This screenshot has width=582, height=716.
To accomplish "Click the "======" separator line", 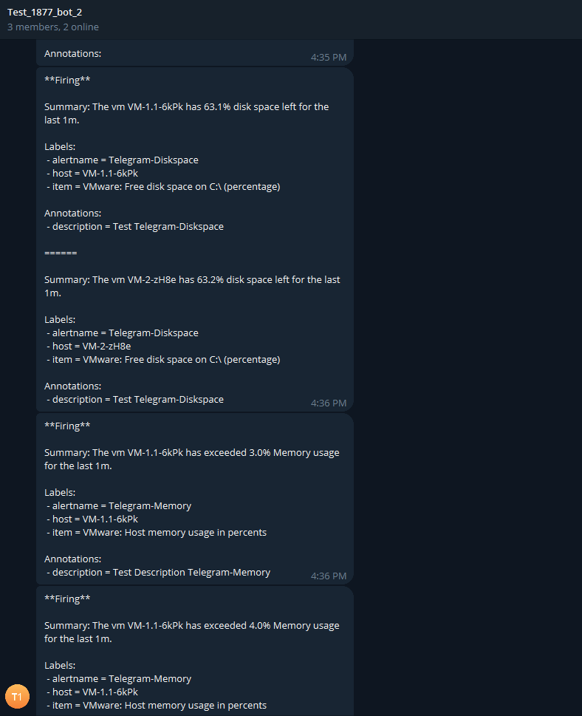I will click(x=61, y=253).
